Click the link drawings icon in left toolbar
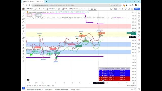This screenshot has height=91, width=162. 24,57
